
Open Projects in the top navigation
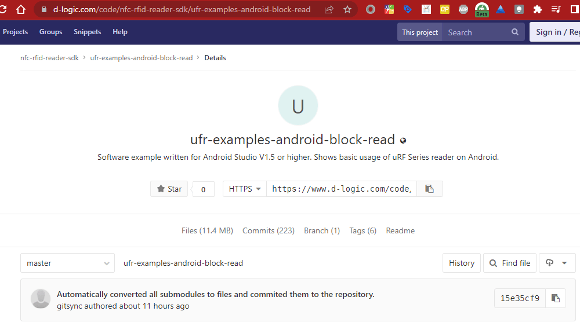tap(15, 32)
